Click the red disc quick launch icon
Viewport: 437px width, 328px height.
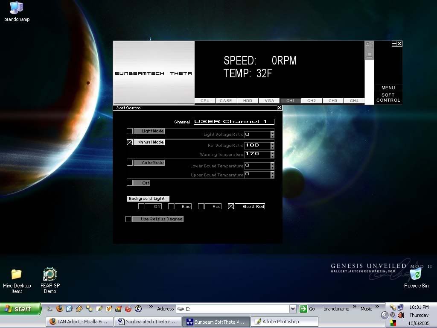(128, 308)
